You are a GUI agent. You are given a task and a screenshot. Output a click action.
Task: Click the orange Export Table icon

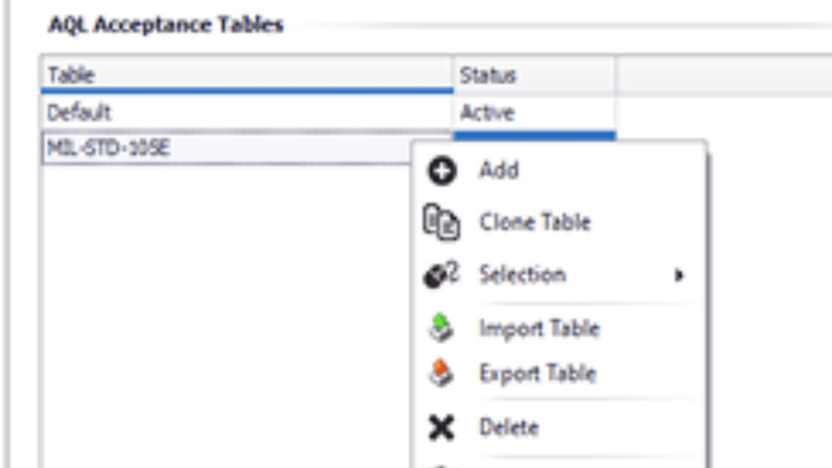click(441, 372)
